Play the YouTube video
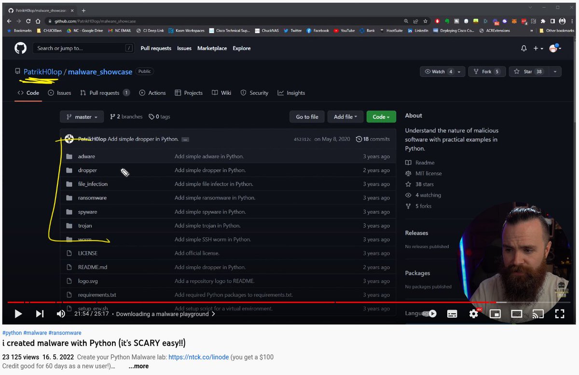579x375 pixels. (18, 314)
